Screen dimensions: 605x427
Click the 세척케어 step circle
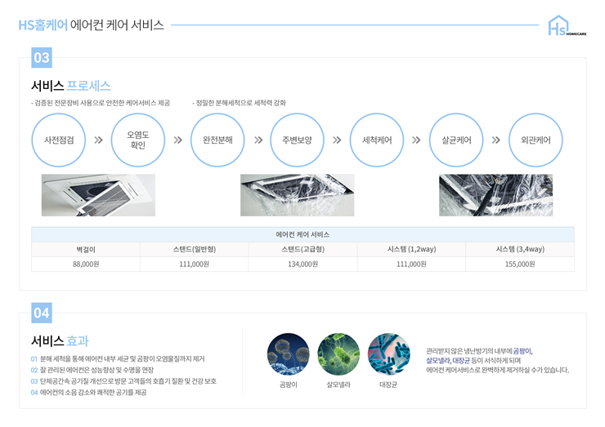[x=377, y=140]
